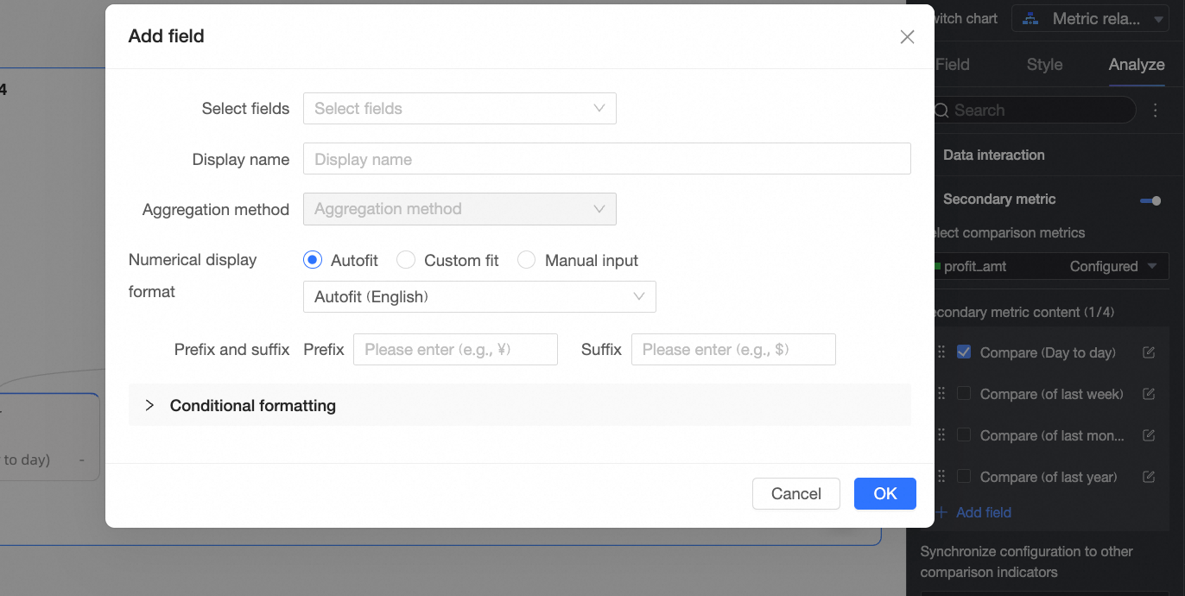Expand the Conditional formatting section
The height and width of the screenshot is (596, 1185).
149,405
